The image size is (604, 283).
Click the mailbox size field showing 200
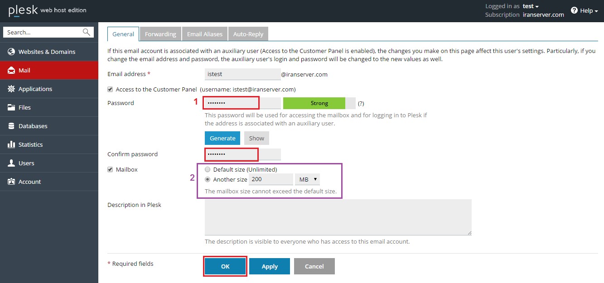click(x=271, y=179)
